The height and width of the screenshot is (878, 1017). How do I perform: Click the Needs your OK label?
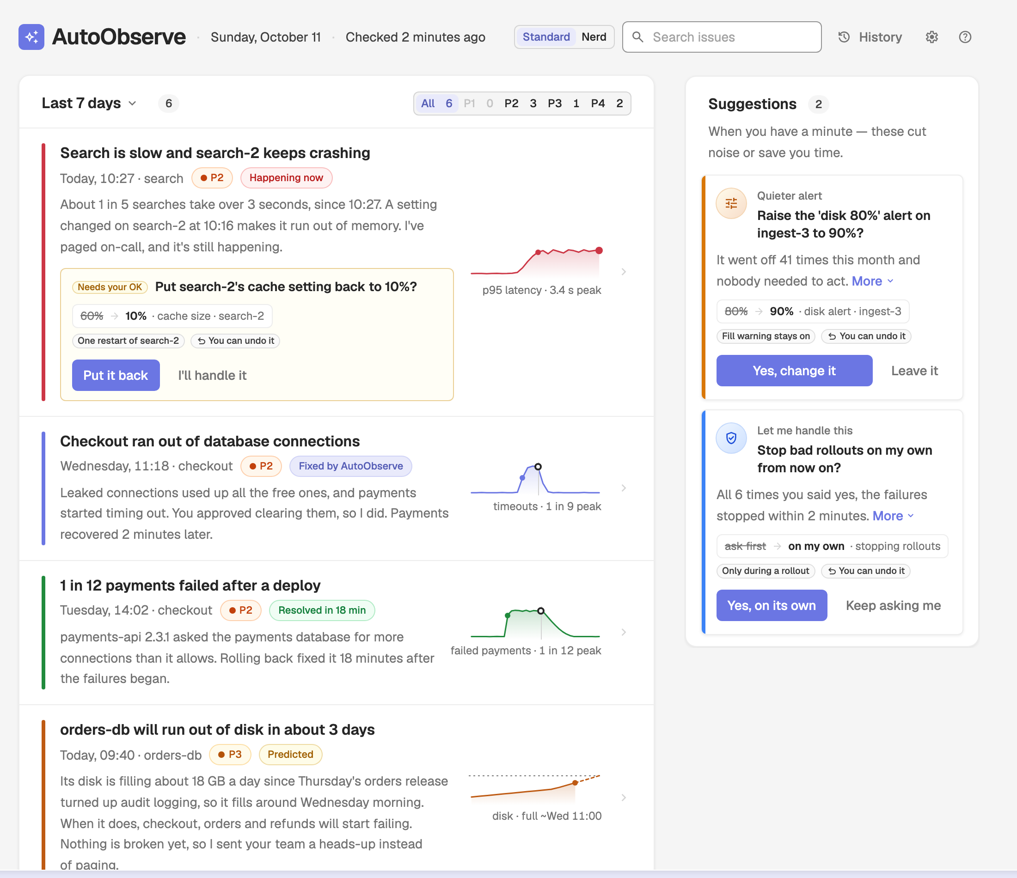[110, 287]
